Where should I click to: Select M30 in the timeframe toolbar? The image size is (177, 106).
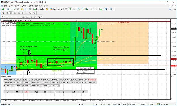15,13
